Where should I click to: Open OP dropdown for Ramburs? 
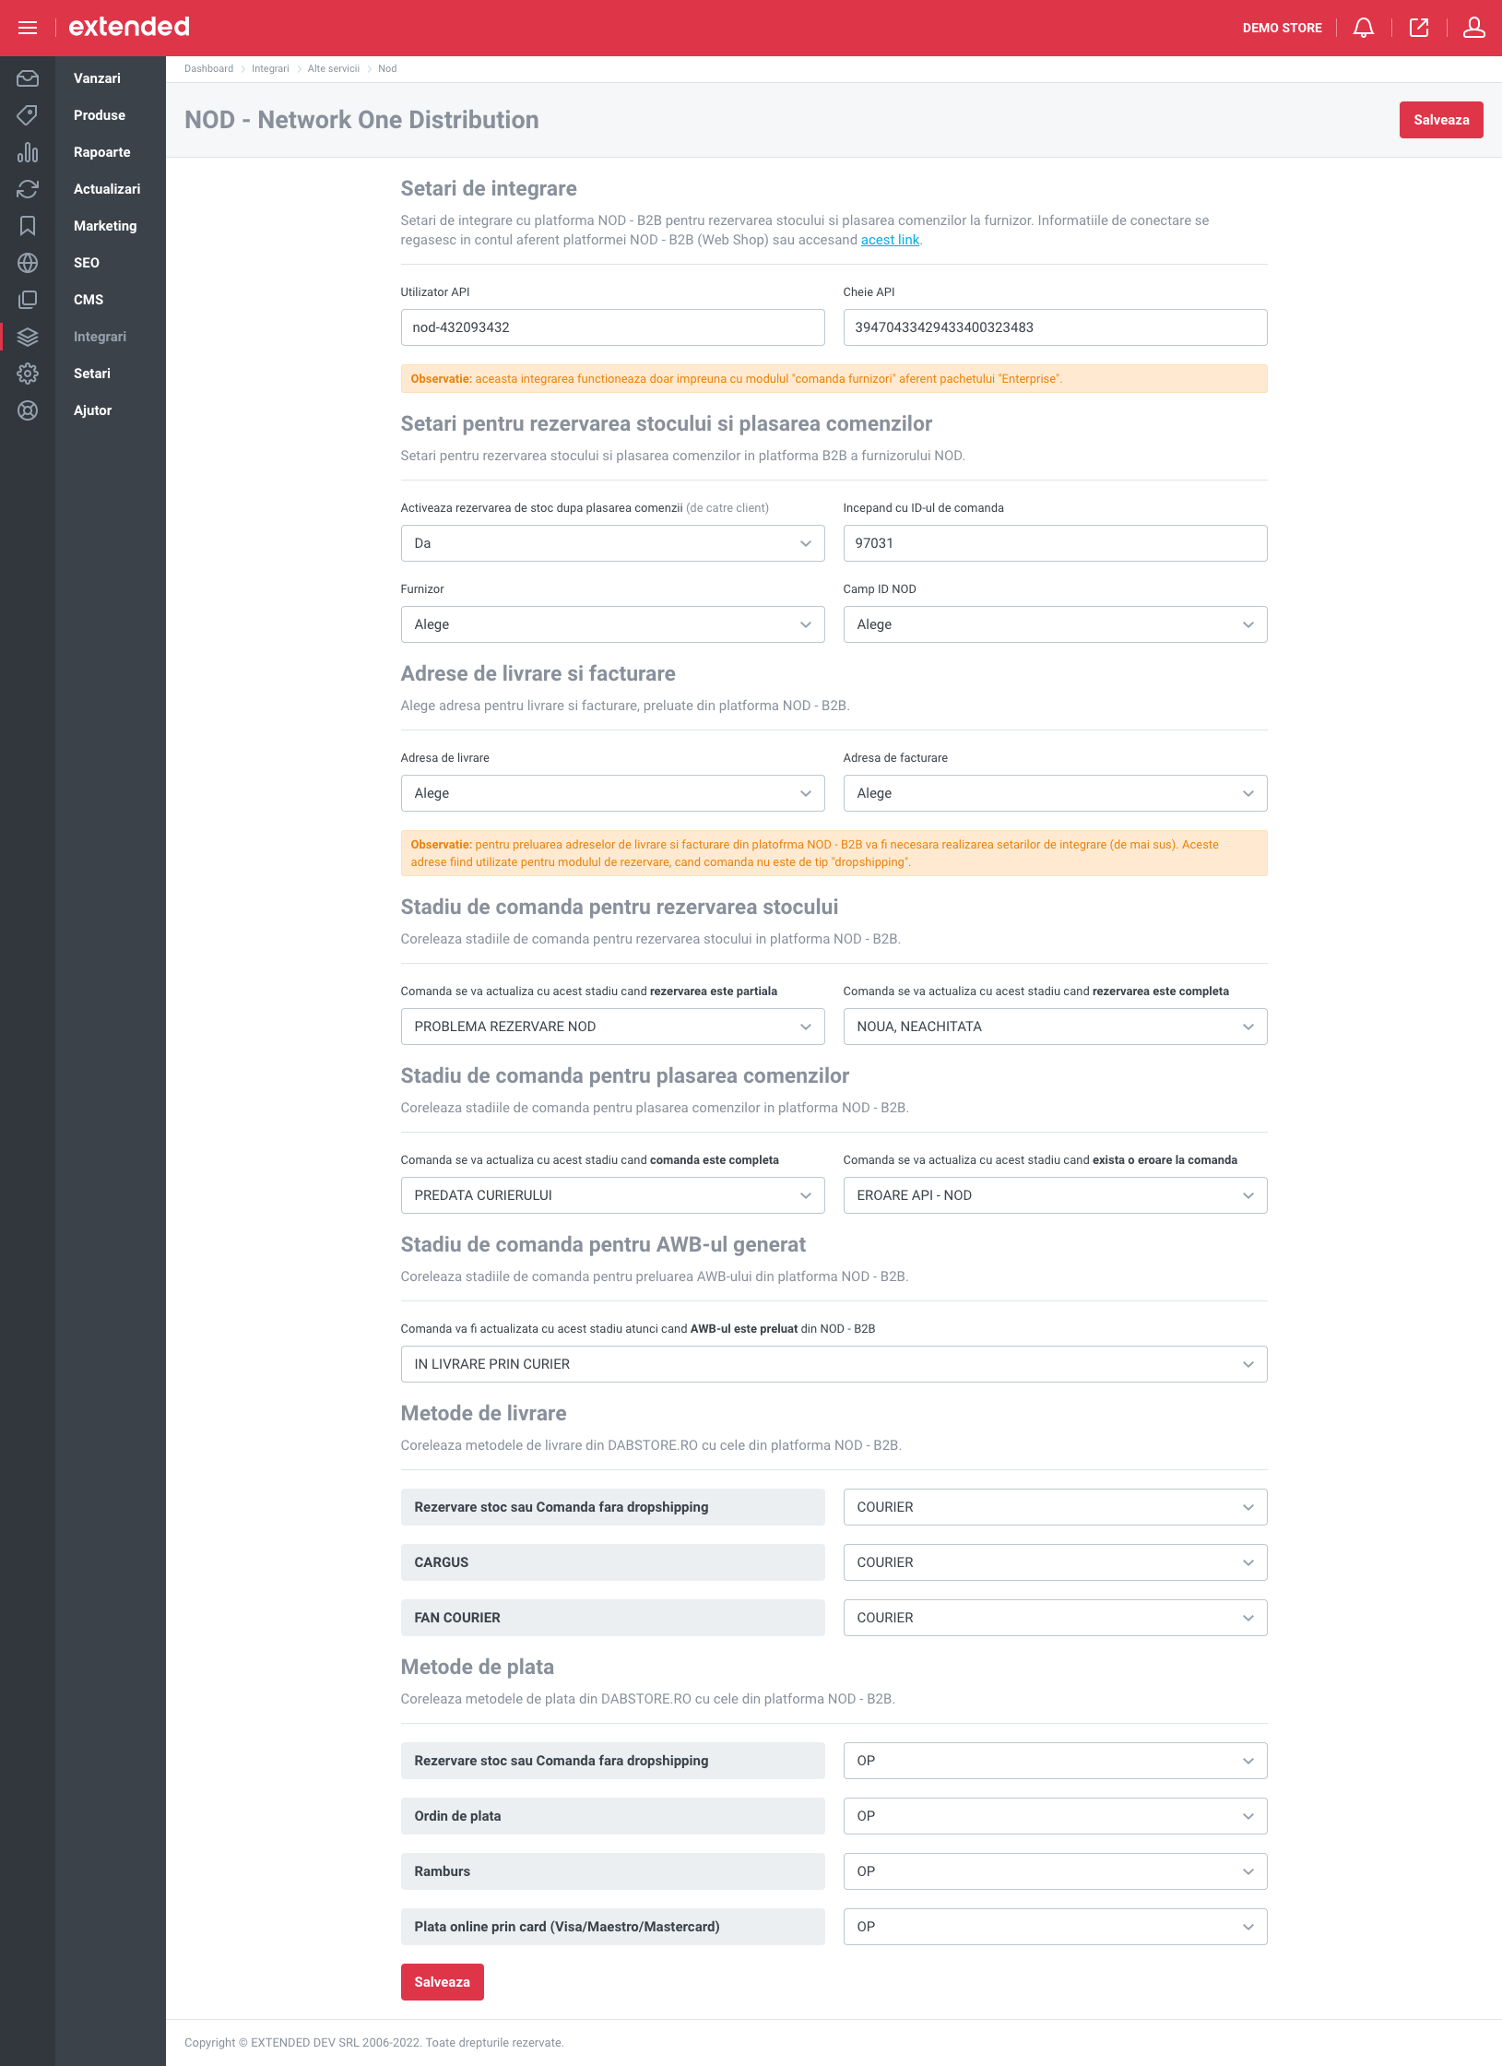(1055, 1871)
